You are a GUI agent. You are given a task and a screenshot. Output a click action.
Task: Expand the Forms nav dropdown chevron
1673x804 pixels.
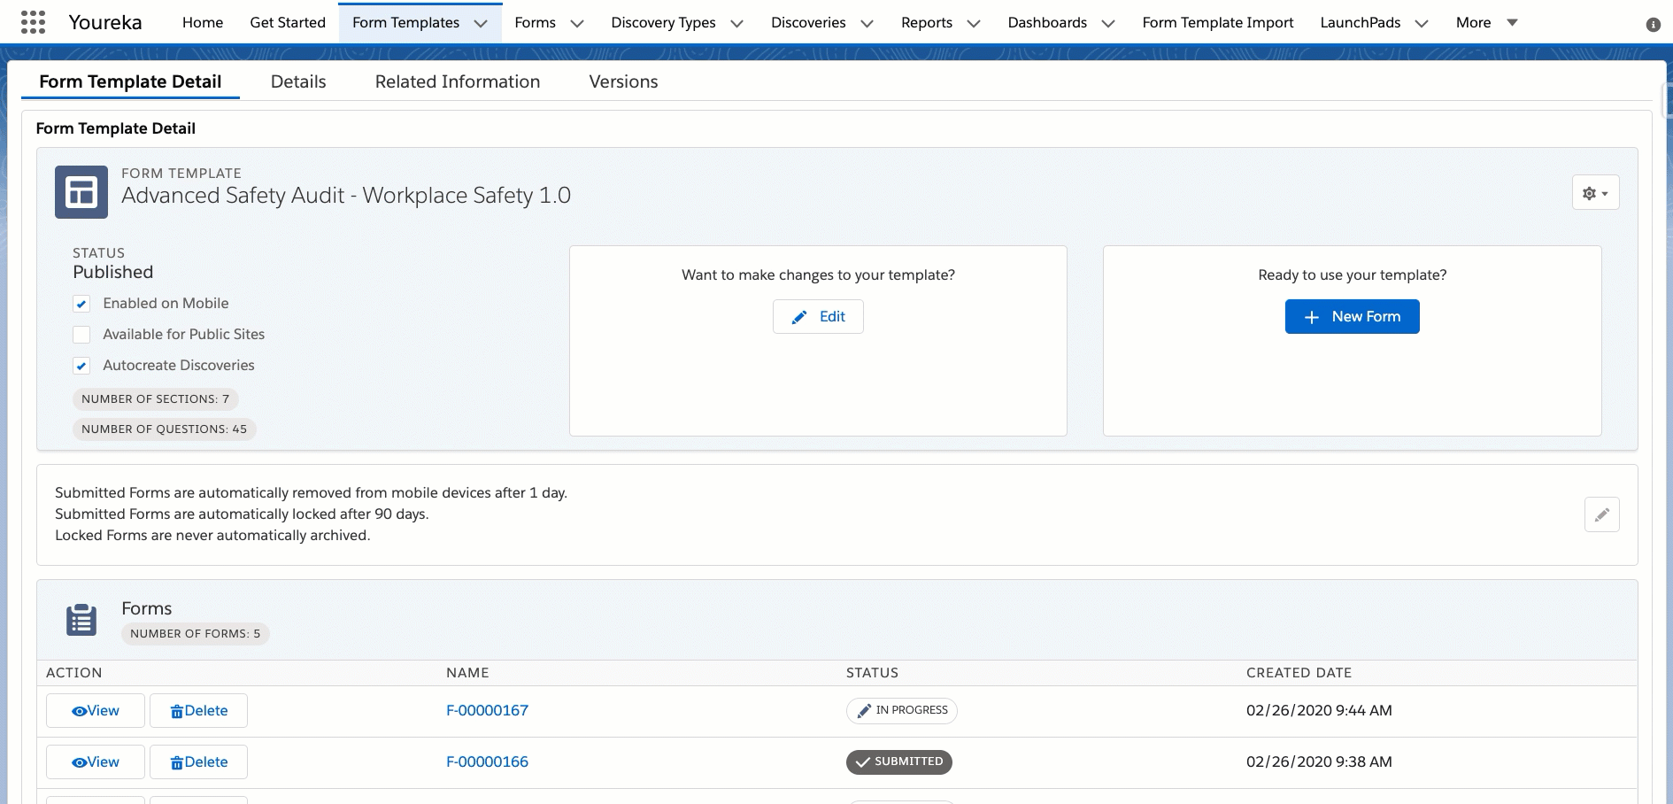click(577, 24)
